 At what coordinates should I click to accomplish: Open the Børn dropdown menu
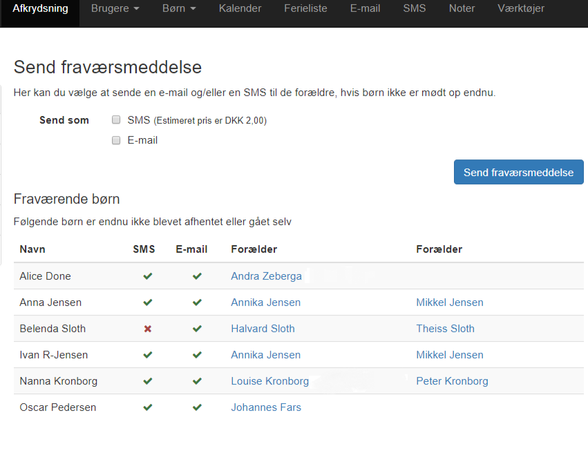(179, 8)
